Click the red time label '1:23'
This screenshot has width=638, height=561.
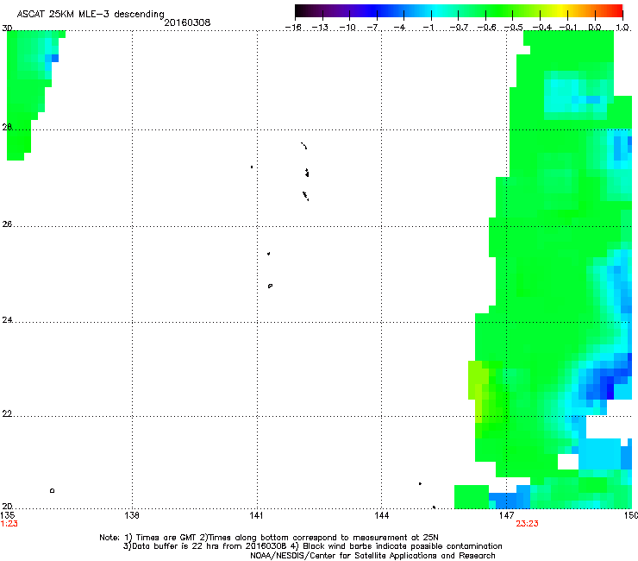[x=9, y=524]
